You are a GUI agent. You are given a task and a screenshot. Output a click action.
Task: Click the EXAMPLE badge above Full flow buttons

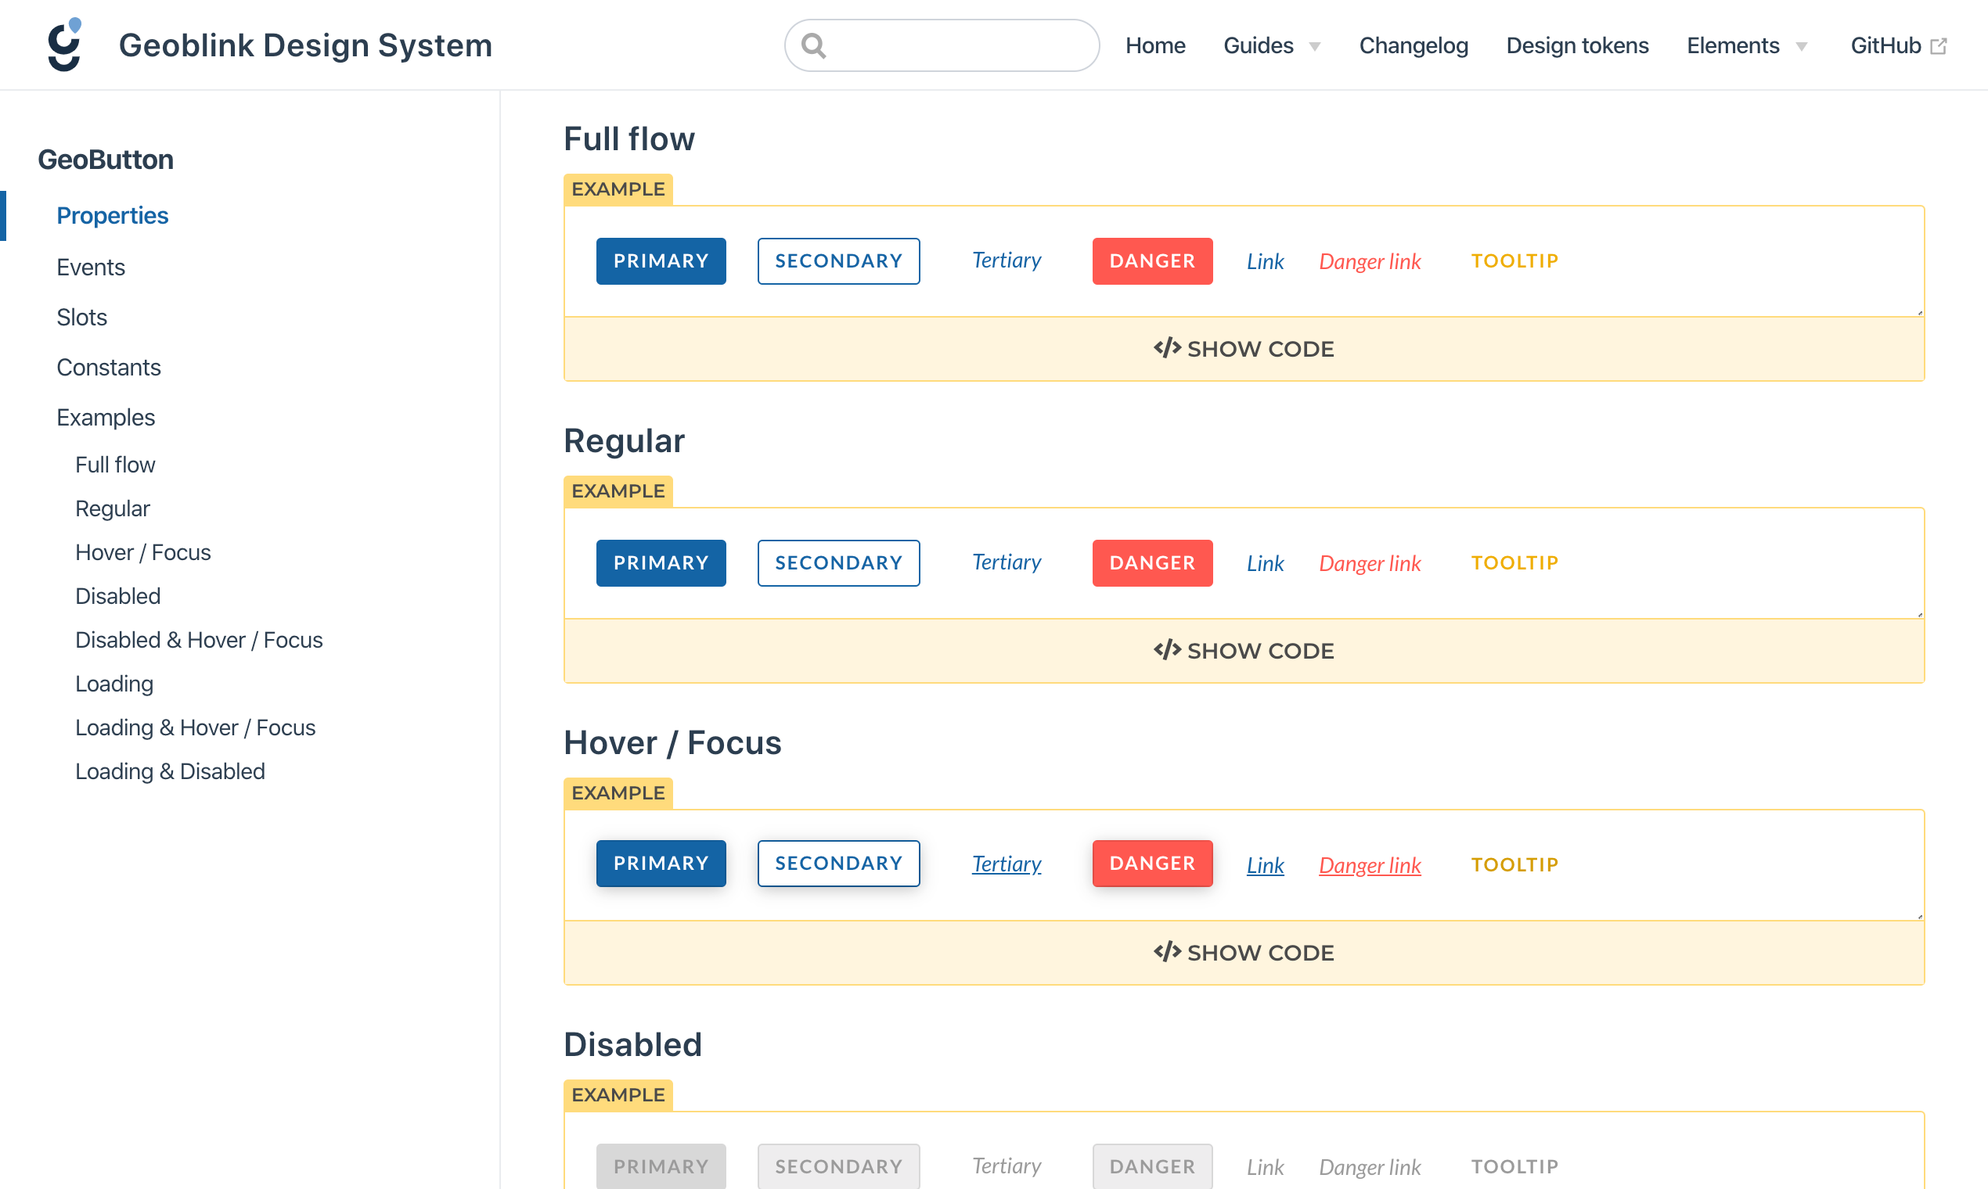[x=618, y=189]
